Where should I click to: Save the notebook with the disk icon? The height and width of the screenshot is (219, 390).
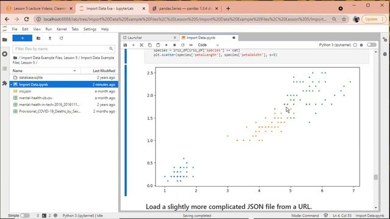125,45
